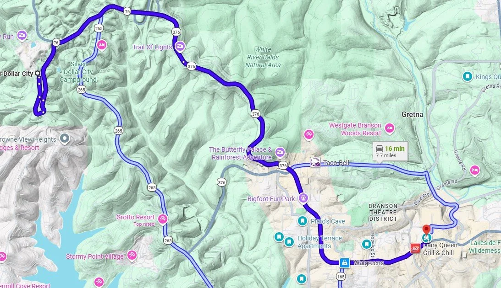
Task: Select the Bigfoot Fun Park marker icon
Action: click(303, 198)
